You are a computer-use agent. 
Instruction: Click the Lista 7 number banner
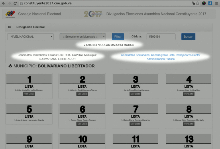135,109
